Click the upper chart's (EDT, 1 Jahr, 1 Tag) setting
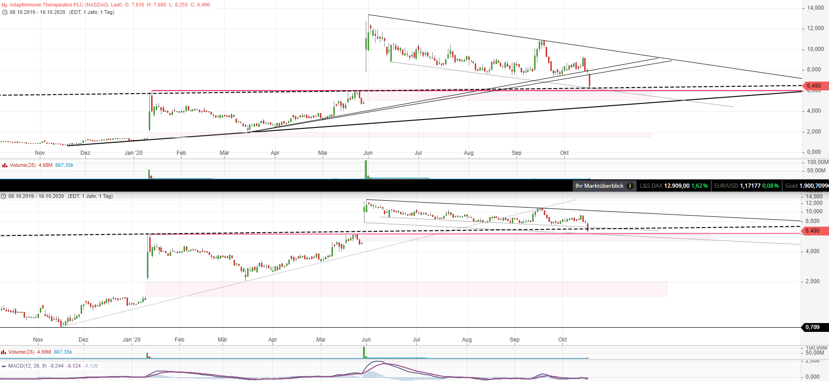829x381 pixels. [x=92, y=12]
